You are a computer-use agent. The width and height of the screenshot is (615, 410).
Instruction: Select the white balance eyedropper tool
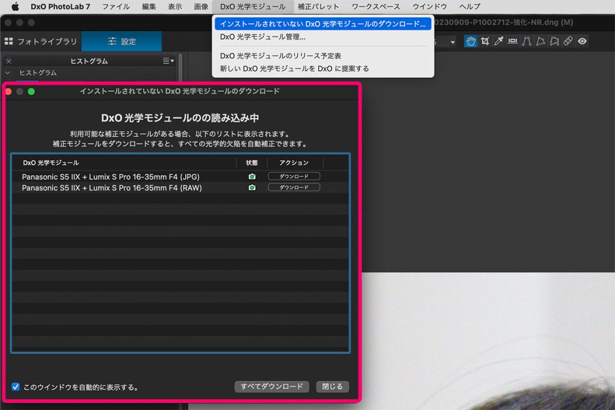(498, 41)
